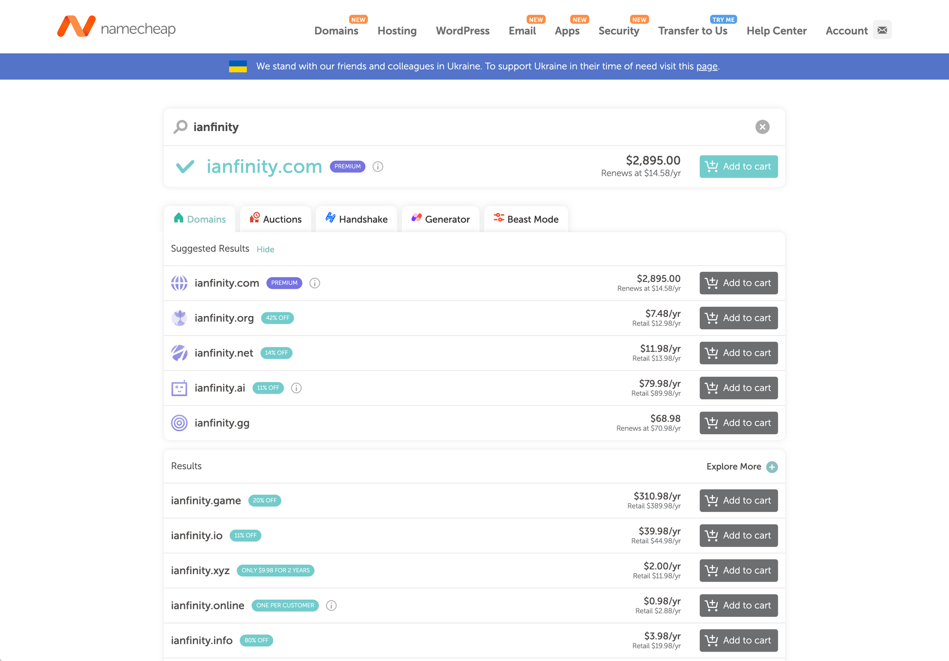Click the 14% OFF badge on ianfinity.net
This screenshot has height=661, width=949.
tap(276, 353)
